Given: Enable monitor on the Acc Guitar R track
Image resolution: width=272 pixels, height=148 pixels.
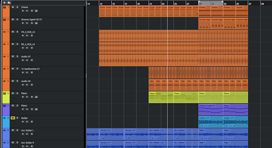Looking at the screenshot, I should coord(27,146).
